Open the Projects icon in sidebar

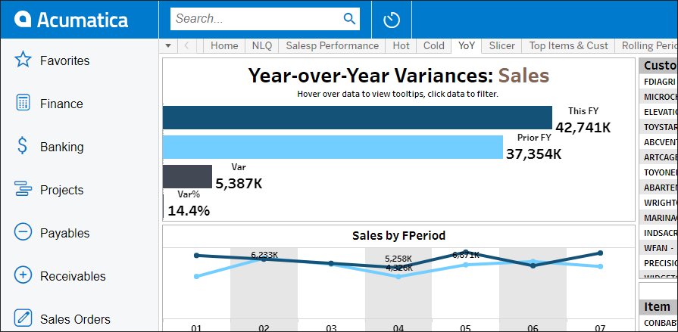pos(23,190)
